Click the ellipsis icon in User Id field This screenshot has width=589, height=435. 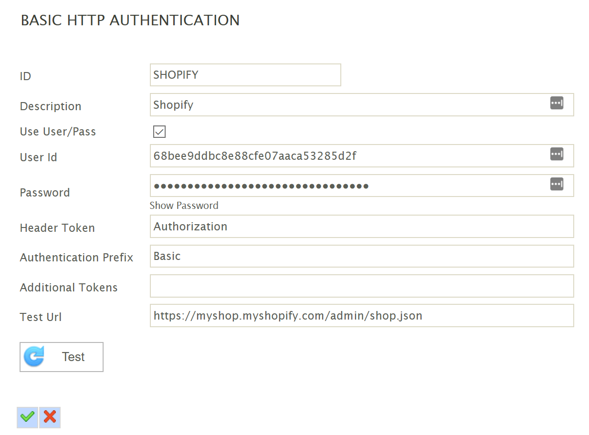[x=557, y=154]
